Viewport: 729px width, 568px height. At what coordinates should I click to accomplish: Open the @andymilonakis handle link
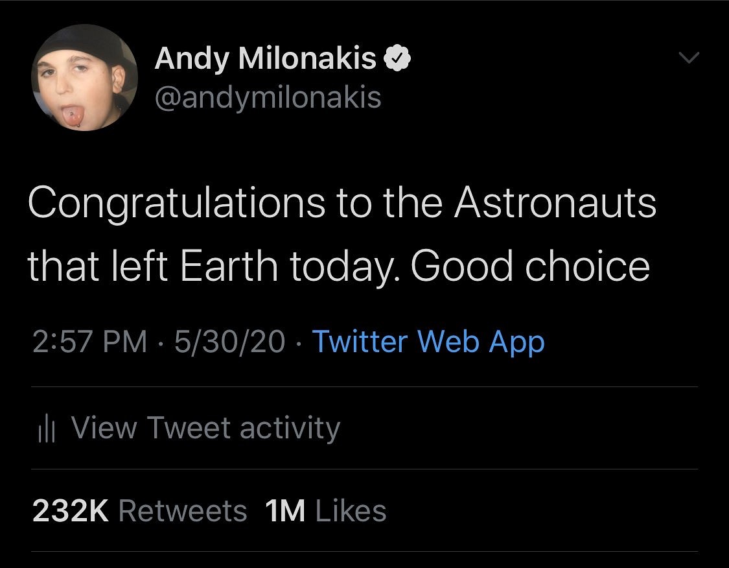click(x=268, y=98)
